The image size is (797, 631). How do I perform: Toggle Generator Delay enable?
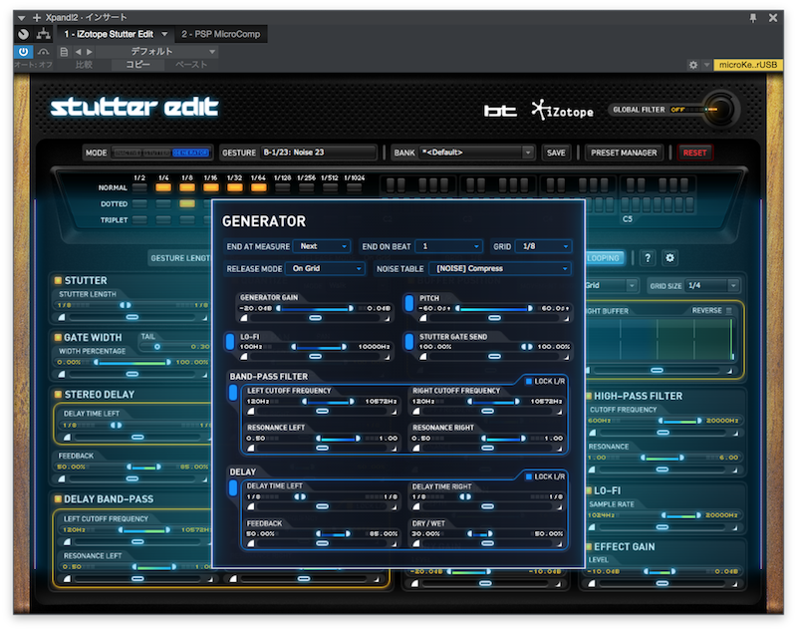click(233, 487)
